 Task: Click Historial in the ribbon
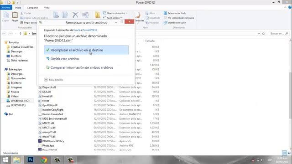coord(152,23)
